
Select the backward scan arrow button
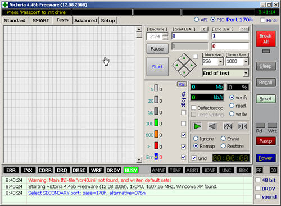pos(212,126)
